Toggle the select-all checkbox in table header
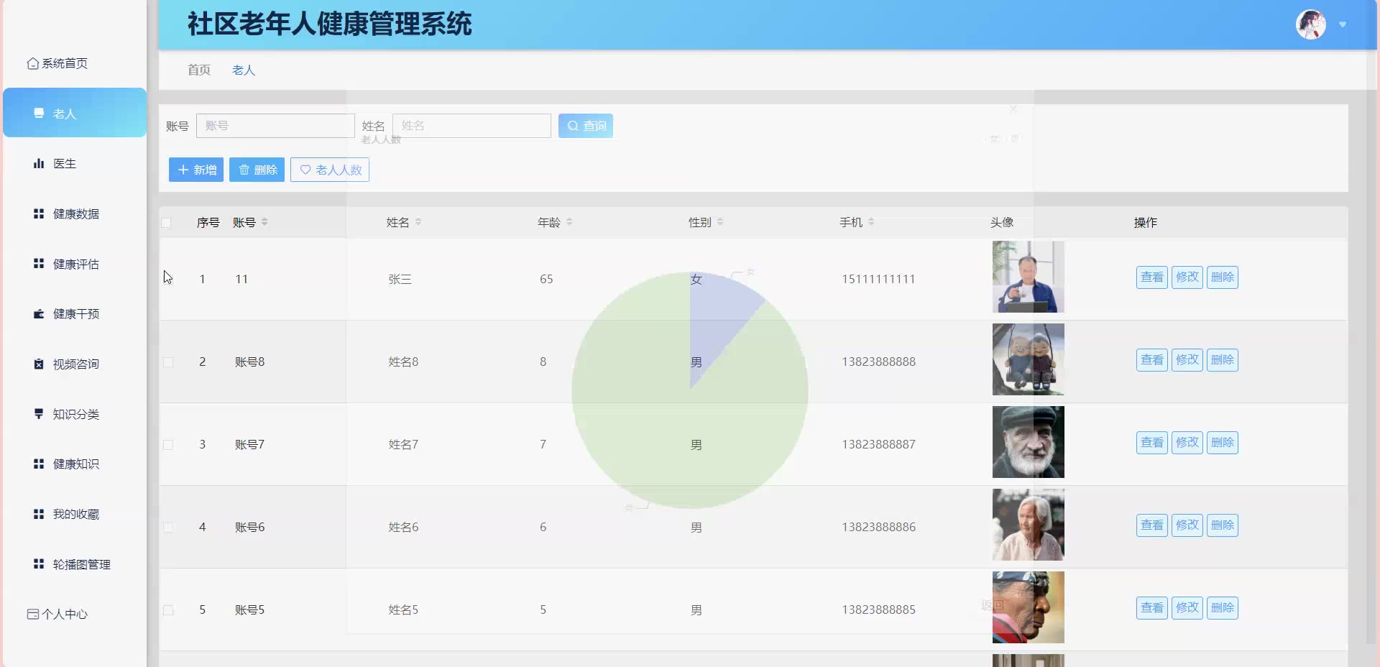Viewport: 1380px width, 667px height. click(x=167, y=223)
